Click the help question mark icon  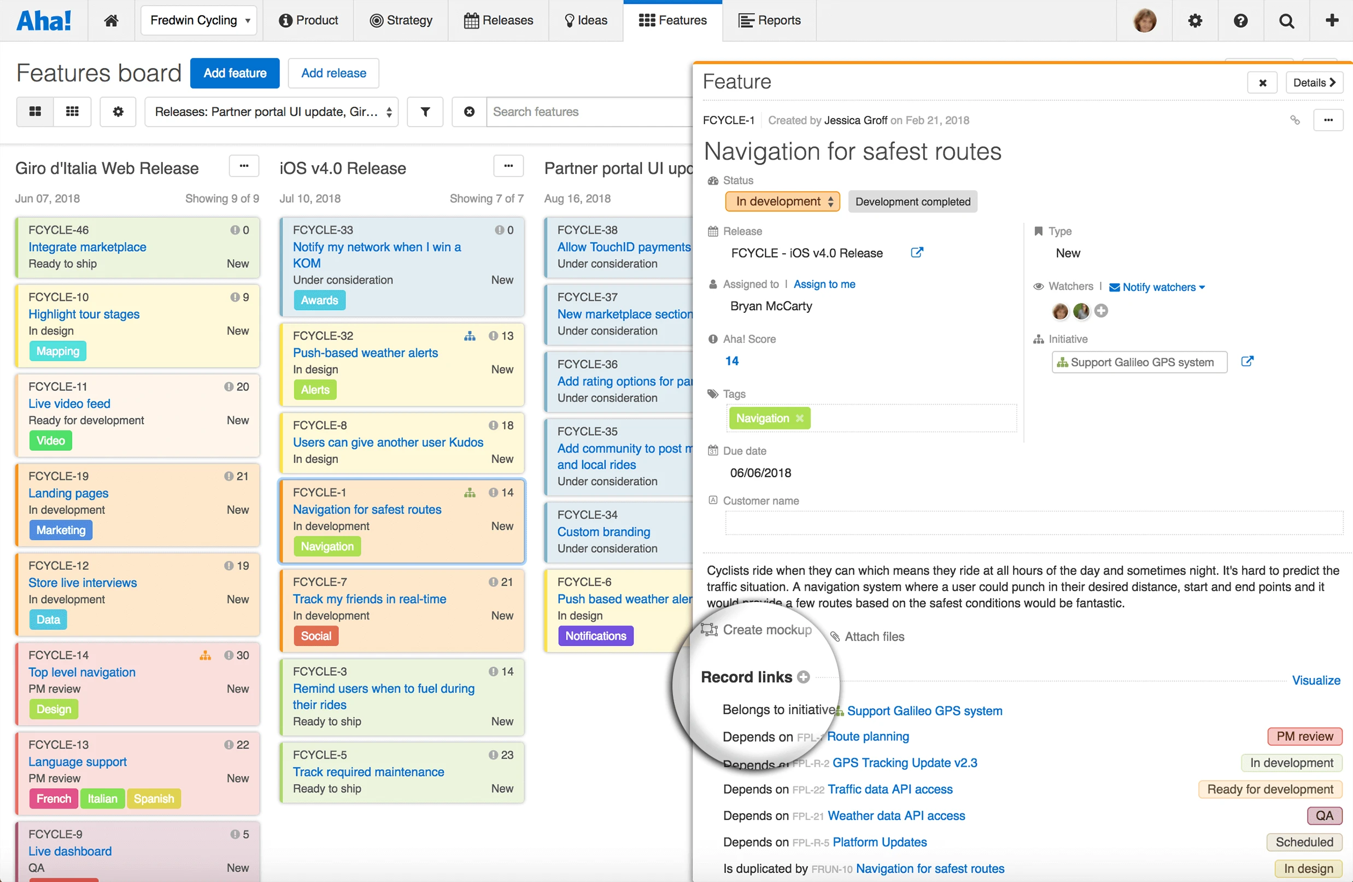click(x=1240, y=20)
